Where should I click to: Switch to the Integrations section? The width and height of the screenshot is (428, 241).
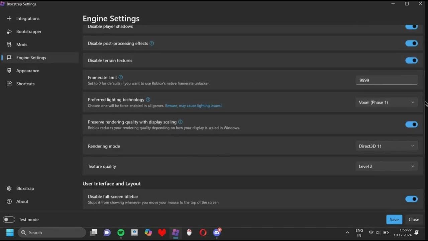pos(28,18)
